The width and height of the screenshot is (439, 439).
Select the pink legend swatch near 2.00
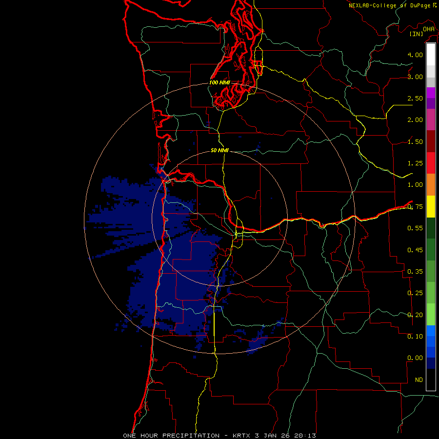(x=431, y=120)
